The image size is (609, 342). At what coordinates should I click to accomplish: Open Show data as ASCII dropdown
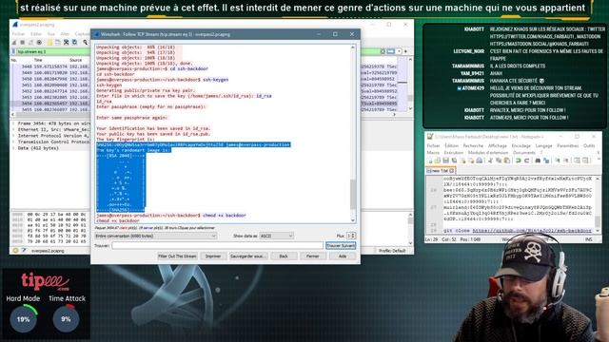click(276, 236)
